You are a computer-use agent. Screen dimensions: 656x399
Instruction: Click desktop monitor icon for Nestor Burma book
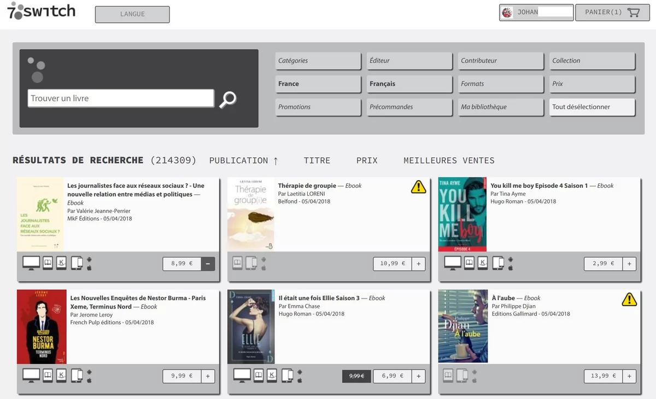click(x=31, y=376)
